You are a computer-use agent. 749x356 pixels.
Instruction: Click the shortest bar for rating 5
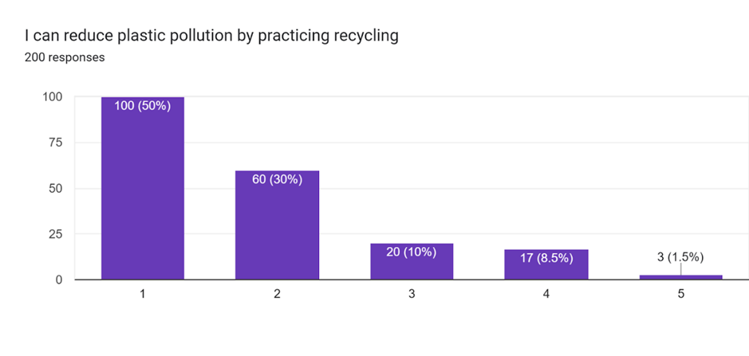point(680,277)
